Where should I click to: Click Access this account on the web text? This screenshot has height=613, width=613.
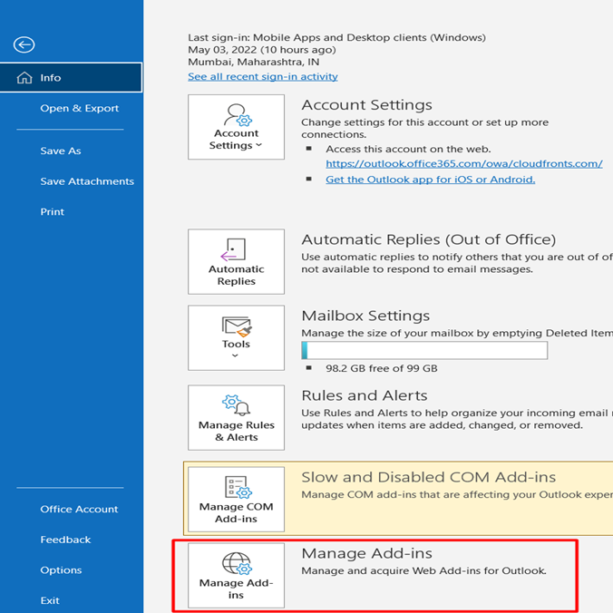point(408,149)
